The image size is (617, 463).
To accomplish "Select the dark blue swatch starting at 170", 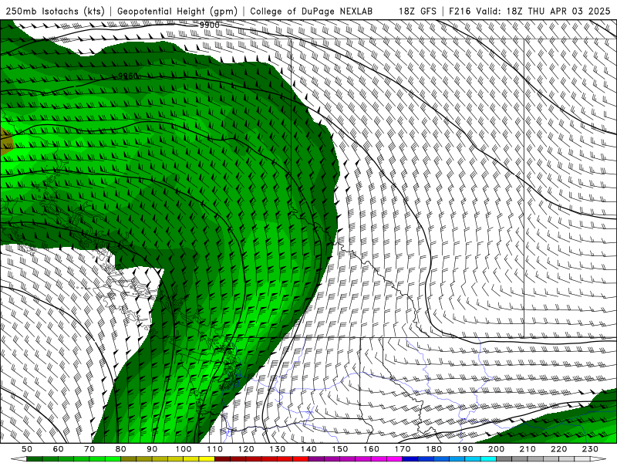I will pyautogui.click(x=410, y=459).
